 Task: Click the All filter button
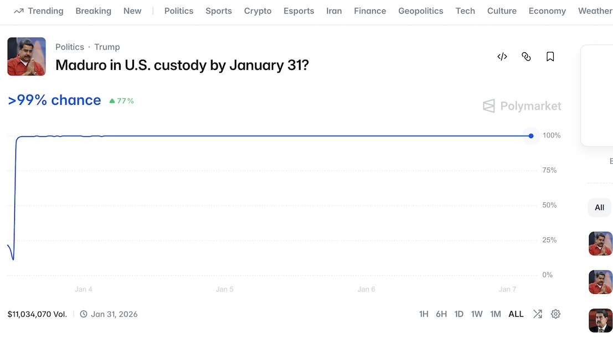click(x=599, y=207)
